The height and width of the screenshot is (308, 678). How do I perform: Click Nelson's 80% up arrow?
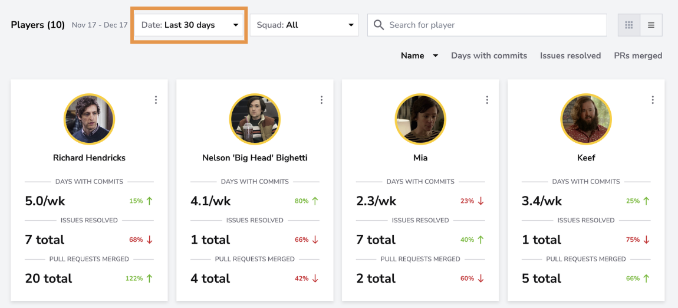pyautogui.click(x=315, y=201)
